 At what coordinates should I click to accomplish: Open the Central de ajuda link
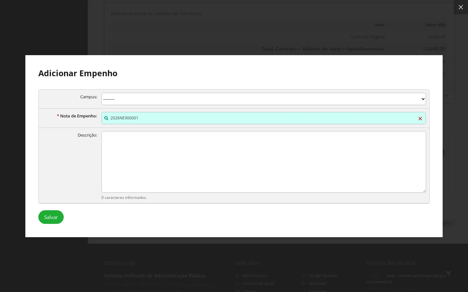[x=259, y=283]
